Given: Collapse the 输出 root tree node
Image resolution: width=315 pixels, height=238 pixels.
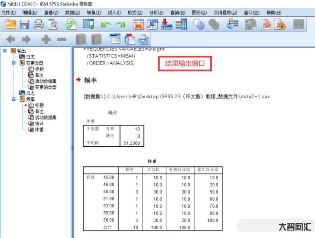Looking at the screenshot, I should [5, 51].
